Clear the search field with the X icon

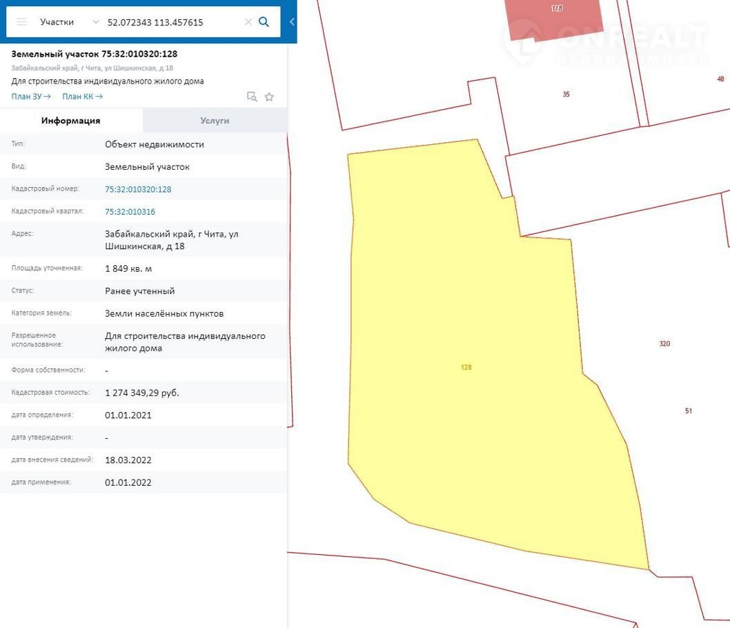click(248, 22)
